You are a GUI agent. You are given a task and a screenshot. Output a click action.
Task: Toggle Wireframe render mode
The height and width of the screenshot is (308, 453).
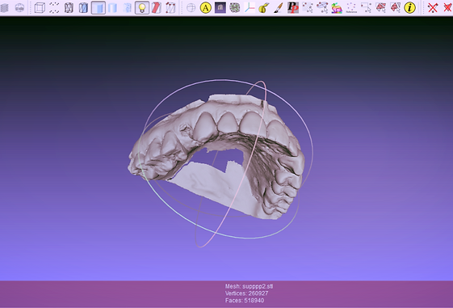[69, 8]
